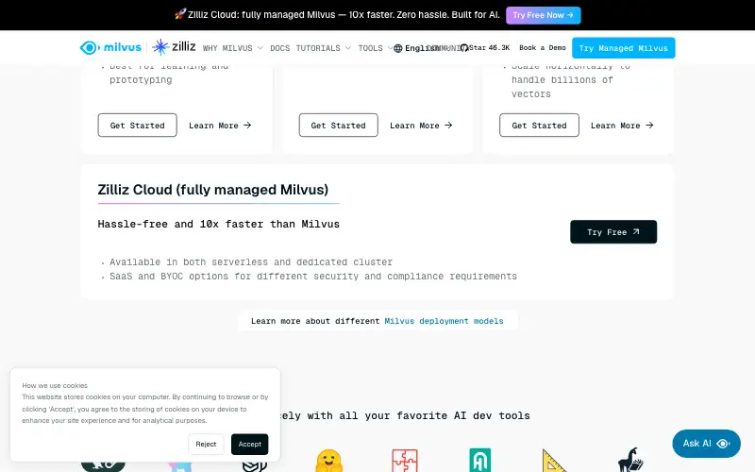Viewport: 755px width, 472px height.
Task: Click Get Started in the billions-of-vectors card
Action: click(x=539, y=126)
